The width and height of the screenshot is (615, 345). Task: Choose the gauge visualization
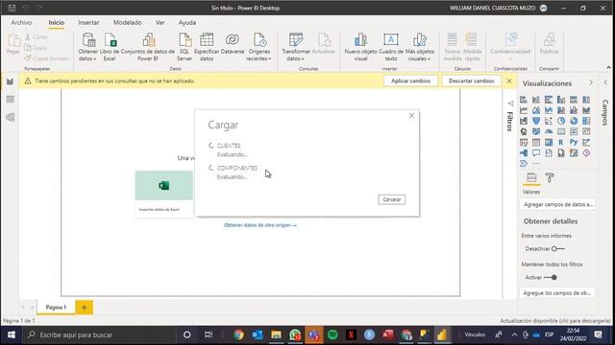(549, 131)
